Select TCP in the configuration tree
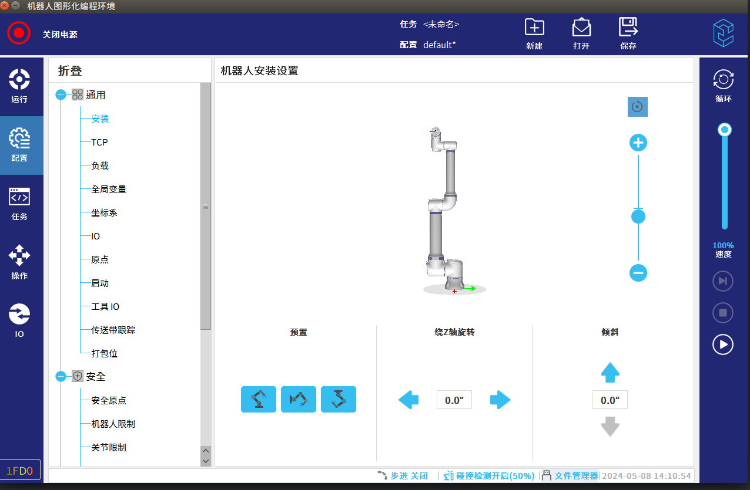 click(99, 142)
